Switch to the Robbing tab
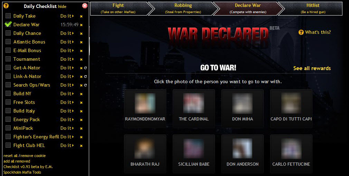349x176 pixels. 183,8
